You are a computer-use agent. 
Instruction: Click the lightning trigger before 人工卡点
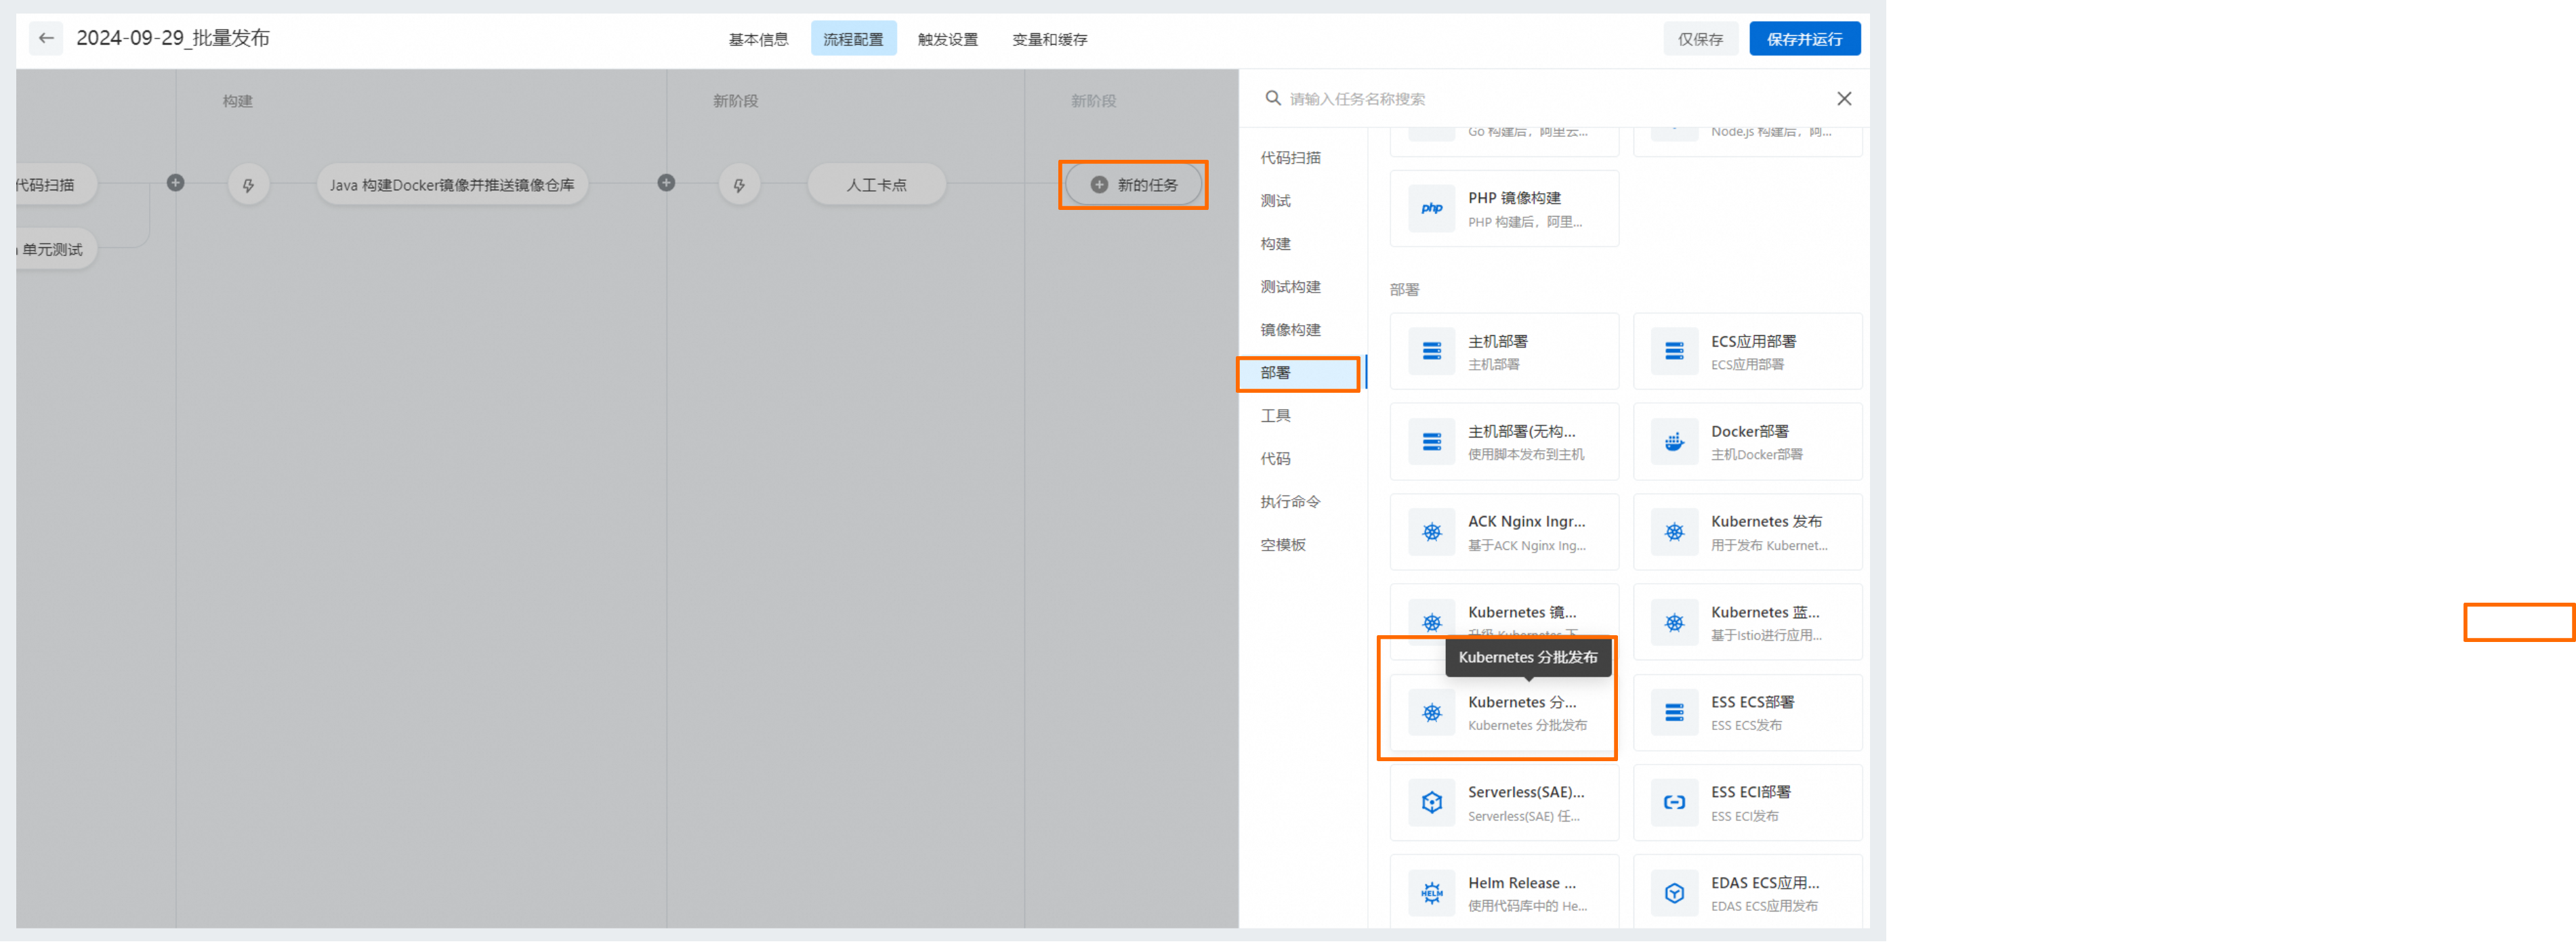[739, 185]
